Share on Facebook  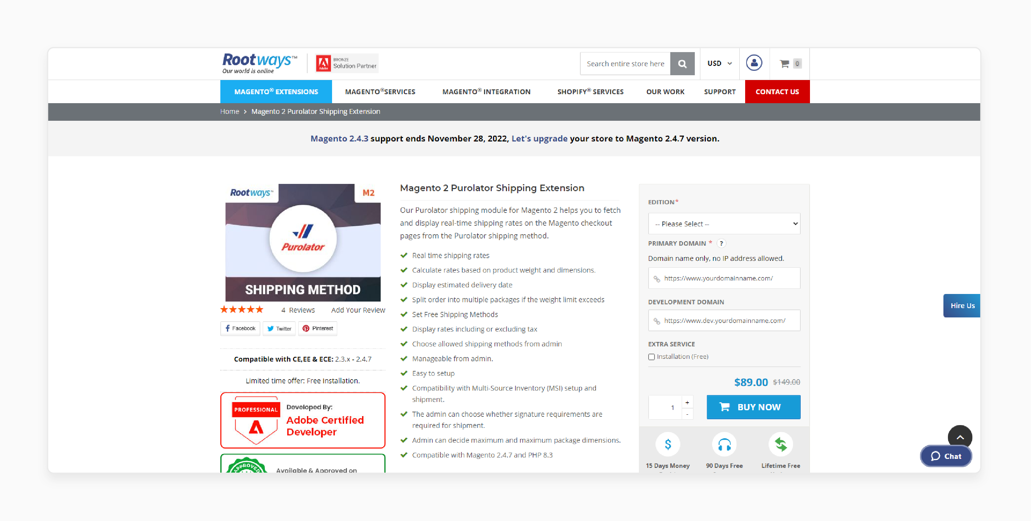[240, 328]
